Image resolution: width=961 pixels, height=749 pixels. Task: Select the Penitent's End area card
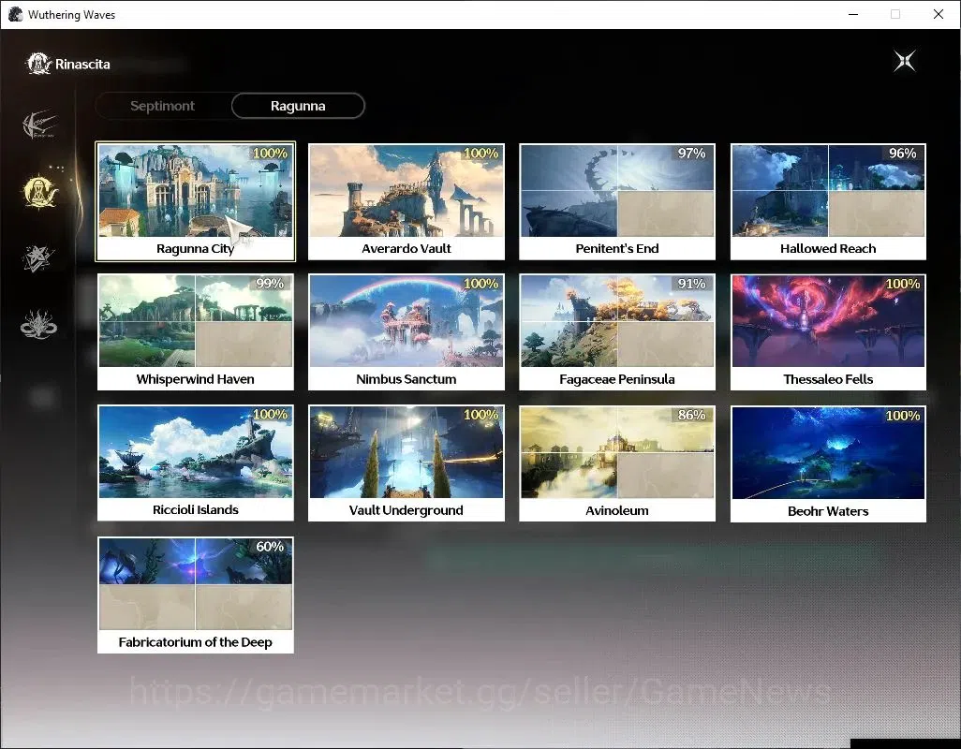pos(617,201)
